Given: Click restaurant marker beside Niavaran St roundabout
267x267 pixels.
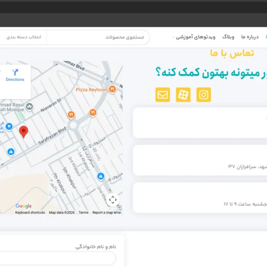Looking at the screenshot, I should pyautogui.click(x=71, y=115).
